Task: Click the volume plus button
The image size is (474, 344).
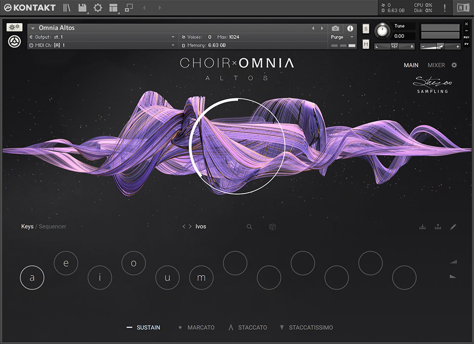Action: pos(458,46)
